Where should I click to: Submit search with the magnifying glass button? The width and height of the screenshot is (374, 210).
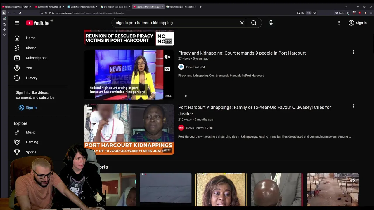(x=254, y=23)
